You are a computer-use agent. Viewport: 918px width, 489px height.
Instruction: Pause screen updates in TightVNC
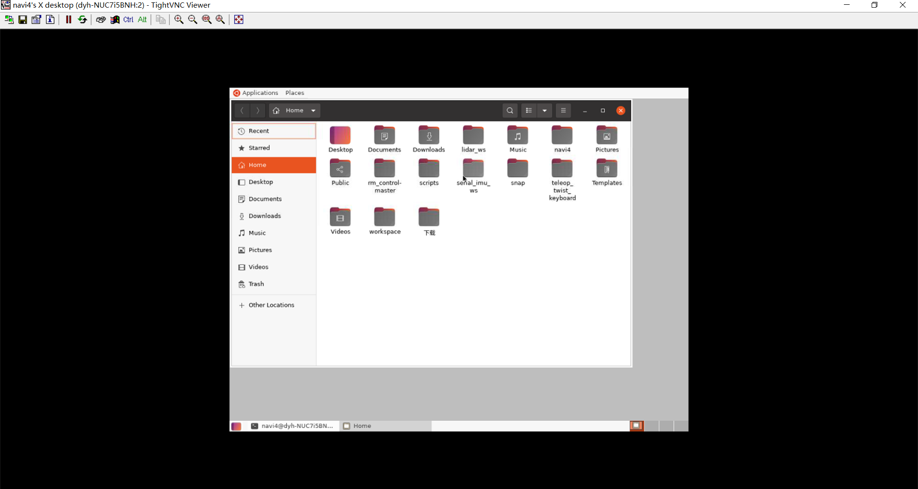tap(68, 20)
